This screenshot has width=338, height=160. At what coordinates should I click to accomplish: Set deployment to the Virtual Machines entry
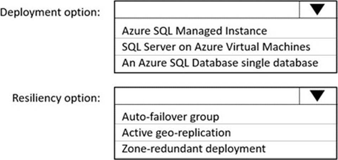click(x=216, y=47)
